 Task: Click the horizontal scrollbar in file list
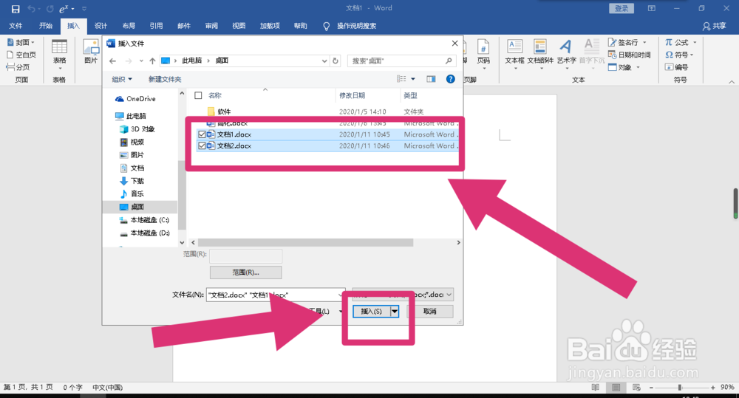coord(305,243)
